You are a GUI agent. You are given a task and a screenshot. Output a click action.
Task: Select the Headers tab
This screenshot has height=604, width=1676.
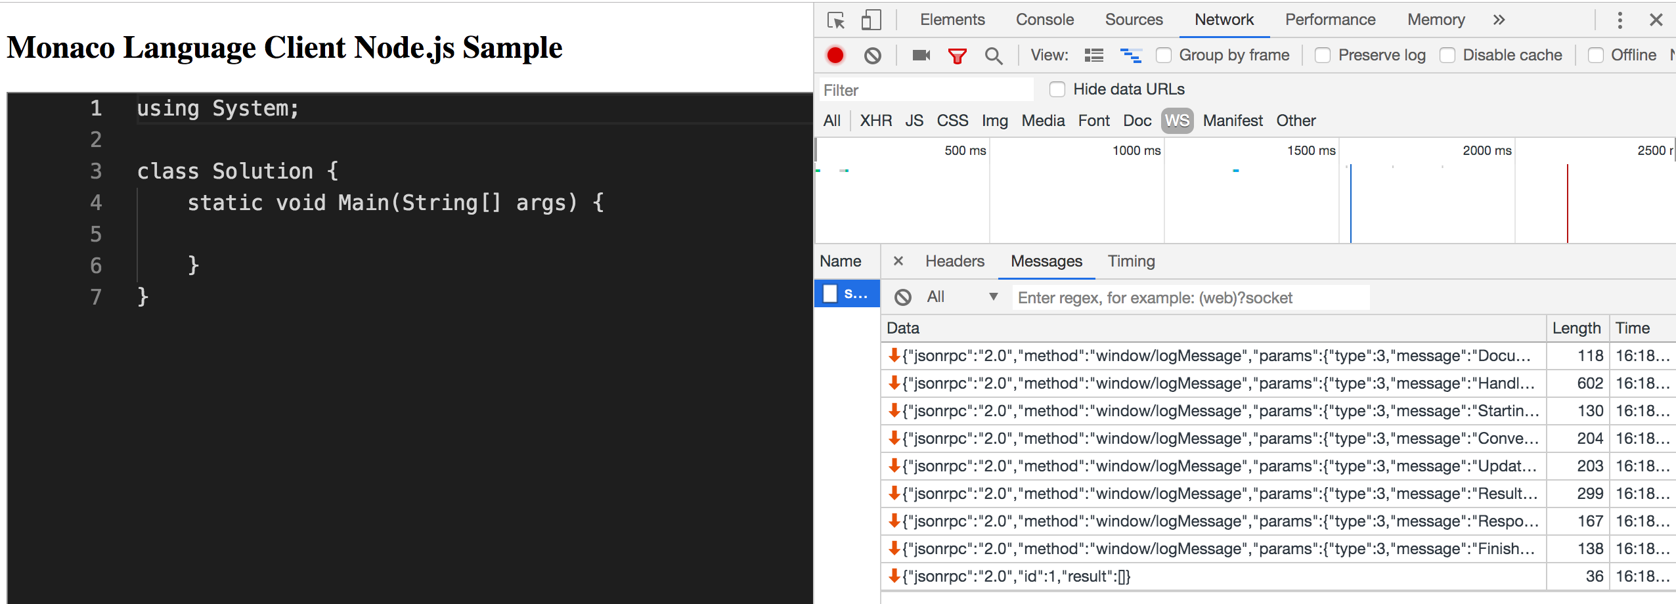click(955, 261)
